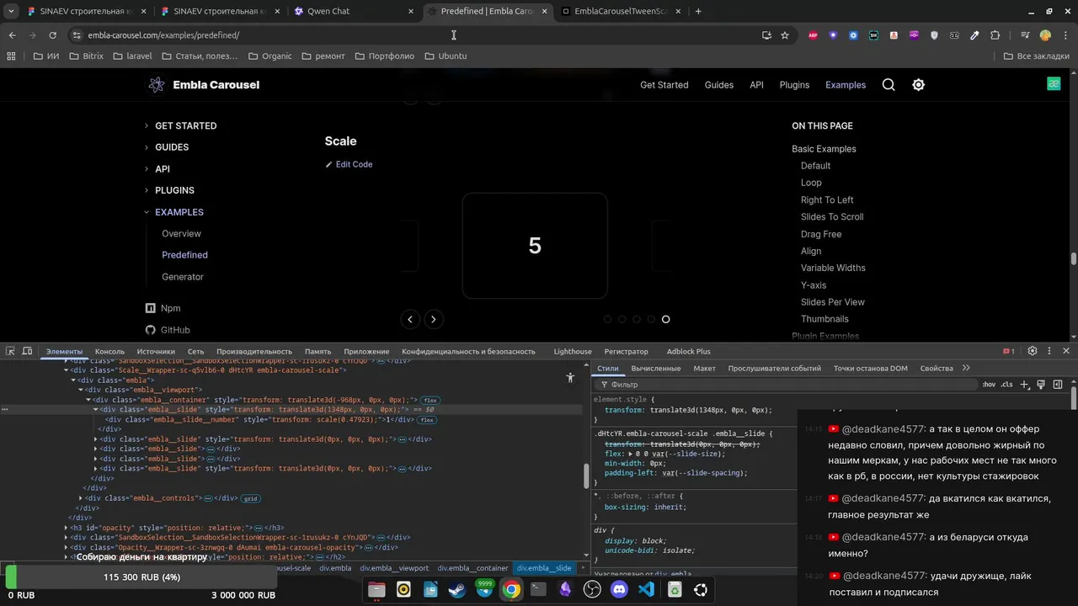Open Visual Studio Code from the dock
The width and height of the screenshot is (1078, 606).
pos(647,590)
